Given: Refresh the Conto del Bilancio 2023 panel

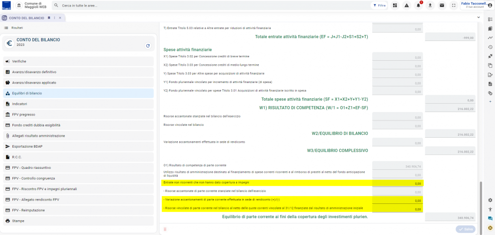Looking at the screenshot, I should point(148,46).
